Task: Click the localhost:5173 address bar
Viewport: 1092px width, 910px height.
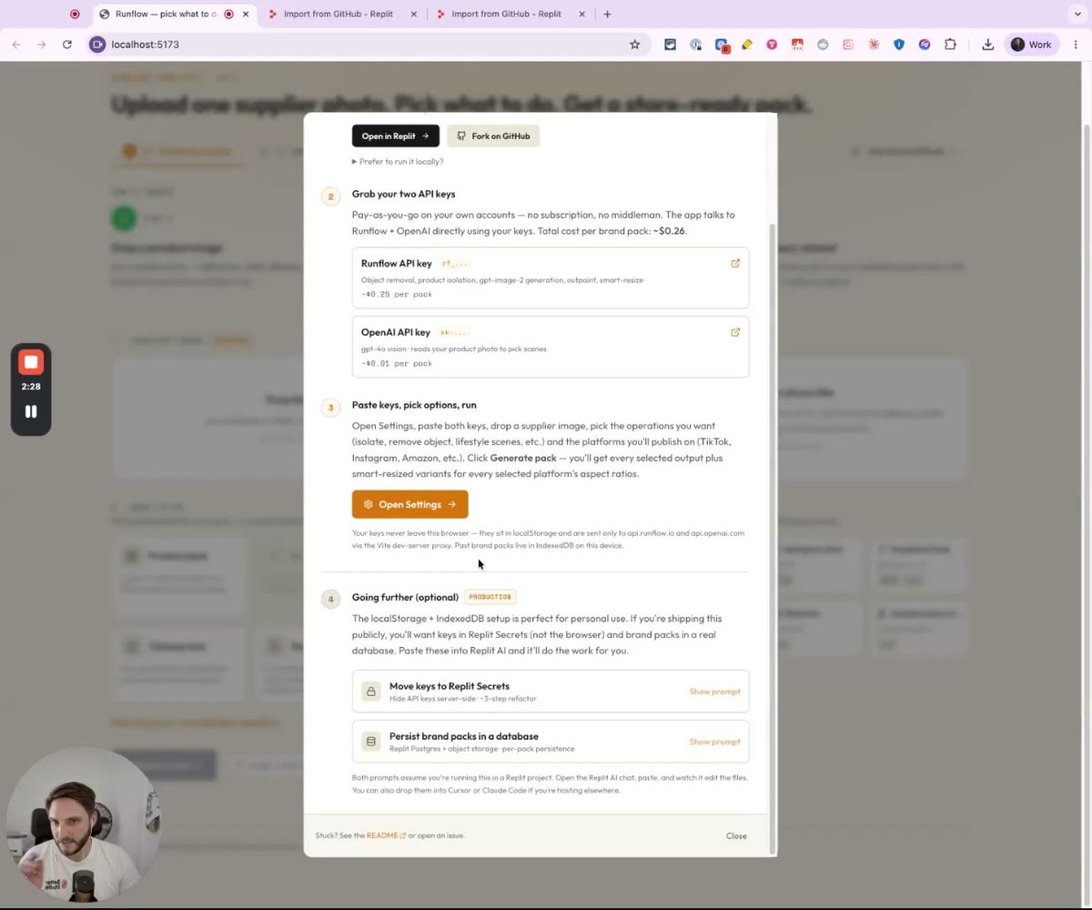Action: click(x=369, y=45)
